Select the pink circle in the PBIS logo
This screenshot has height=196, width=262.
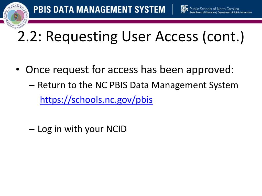click(20, 15)
